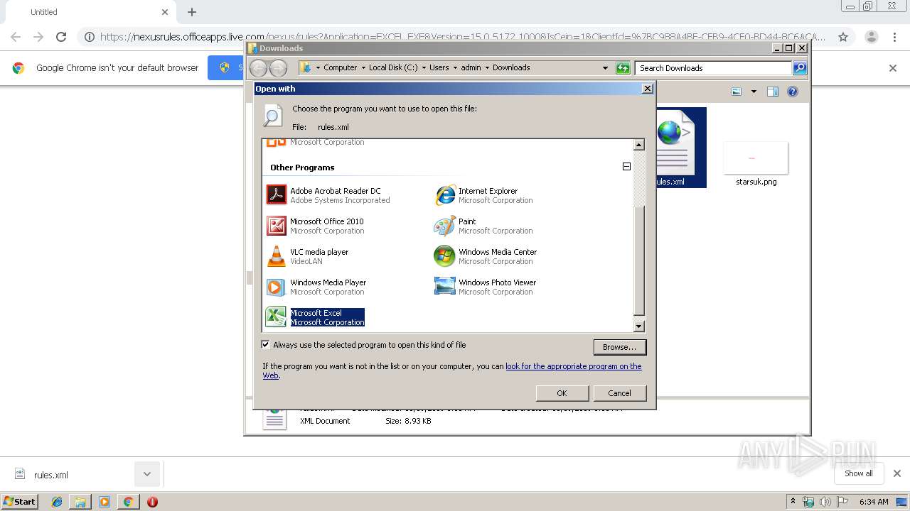This screenshot has height=511, width=910.
Task: Click program list scroll up arrow
Action: coord(638,145)
